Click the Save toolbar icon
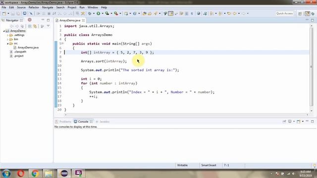 point(13,13)
